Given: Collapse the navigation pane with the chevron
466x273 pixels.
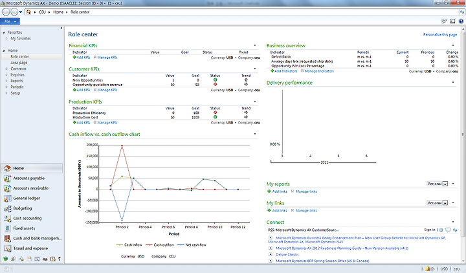Looking at the screenshot, I should 61,28.
